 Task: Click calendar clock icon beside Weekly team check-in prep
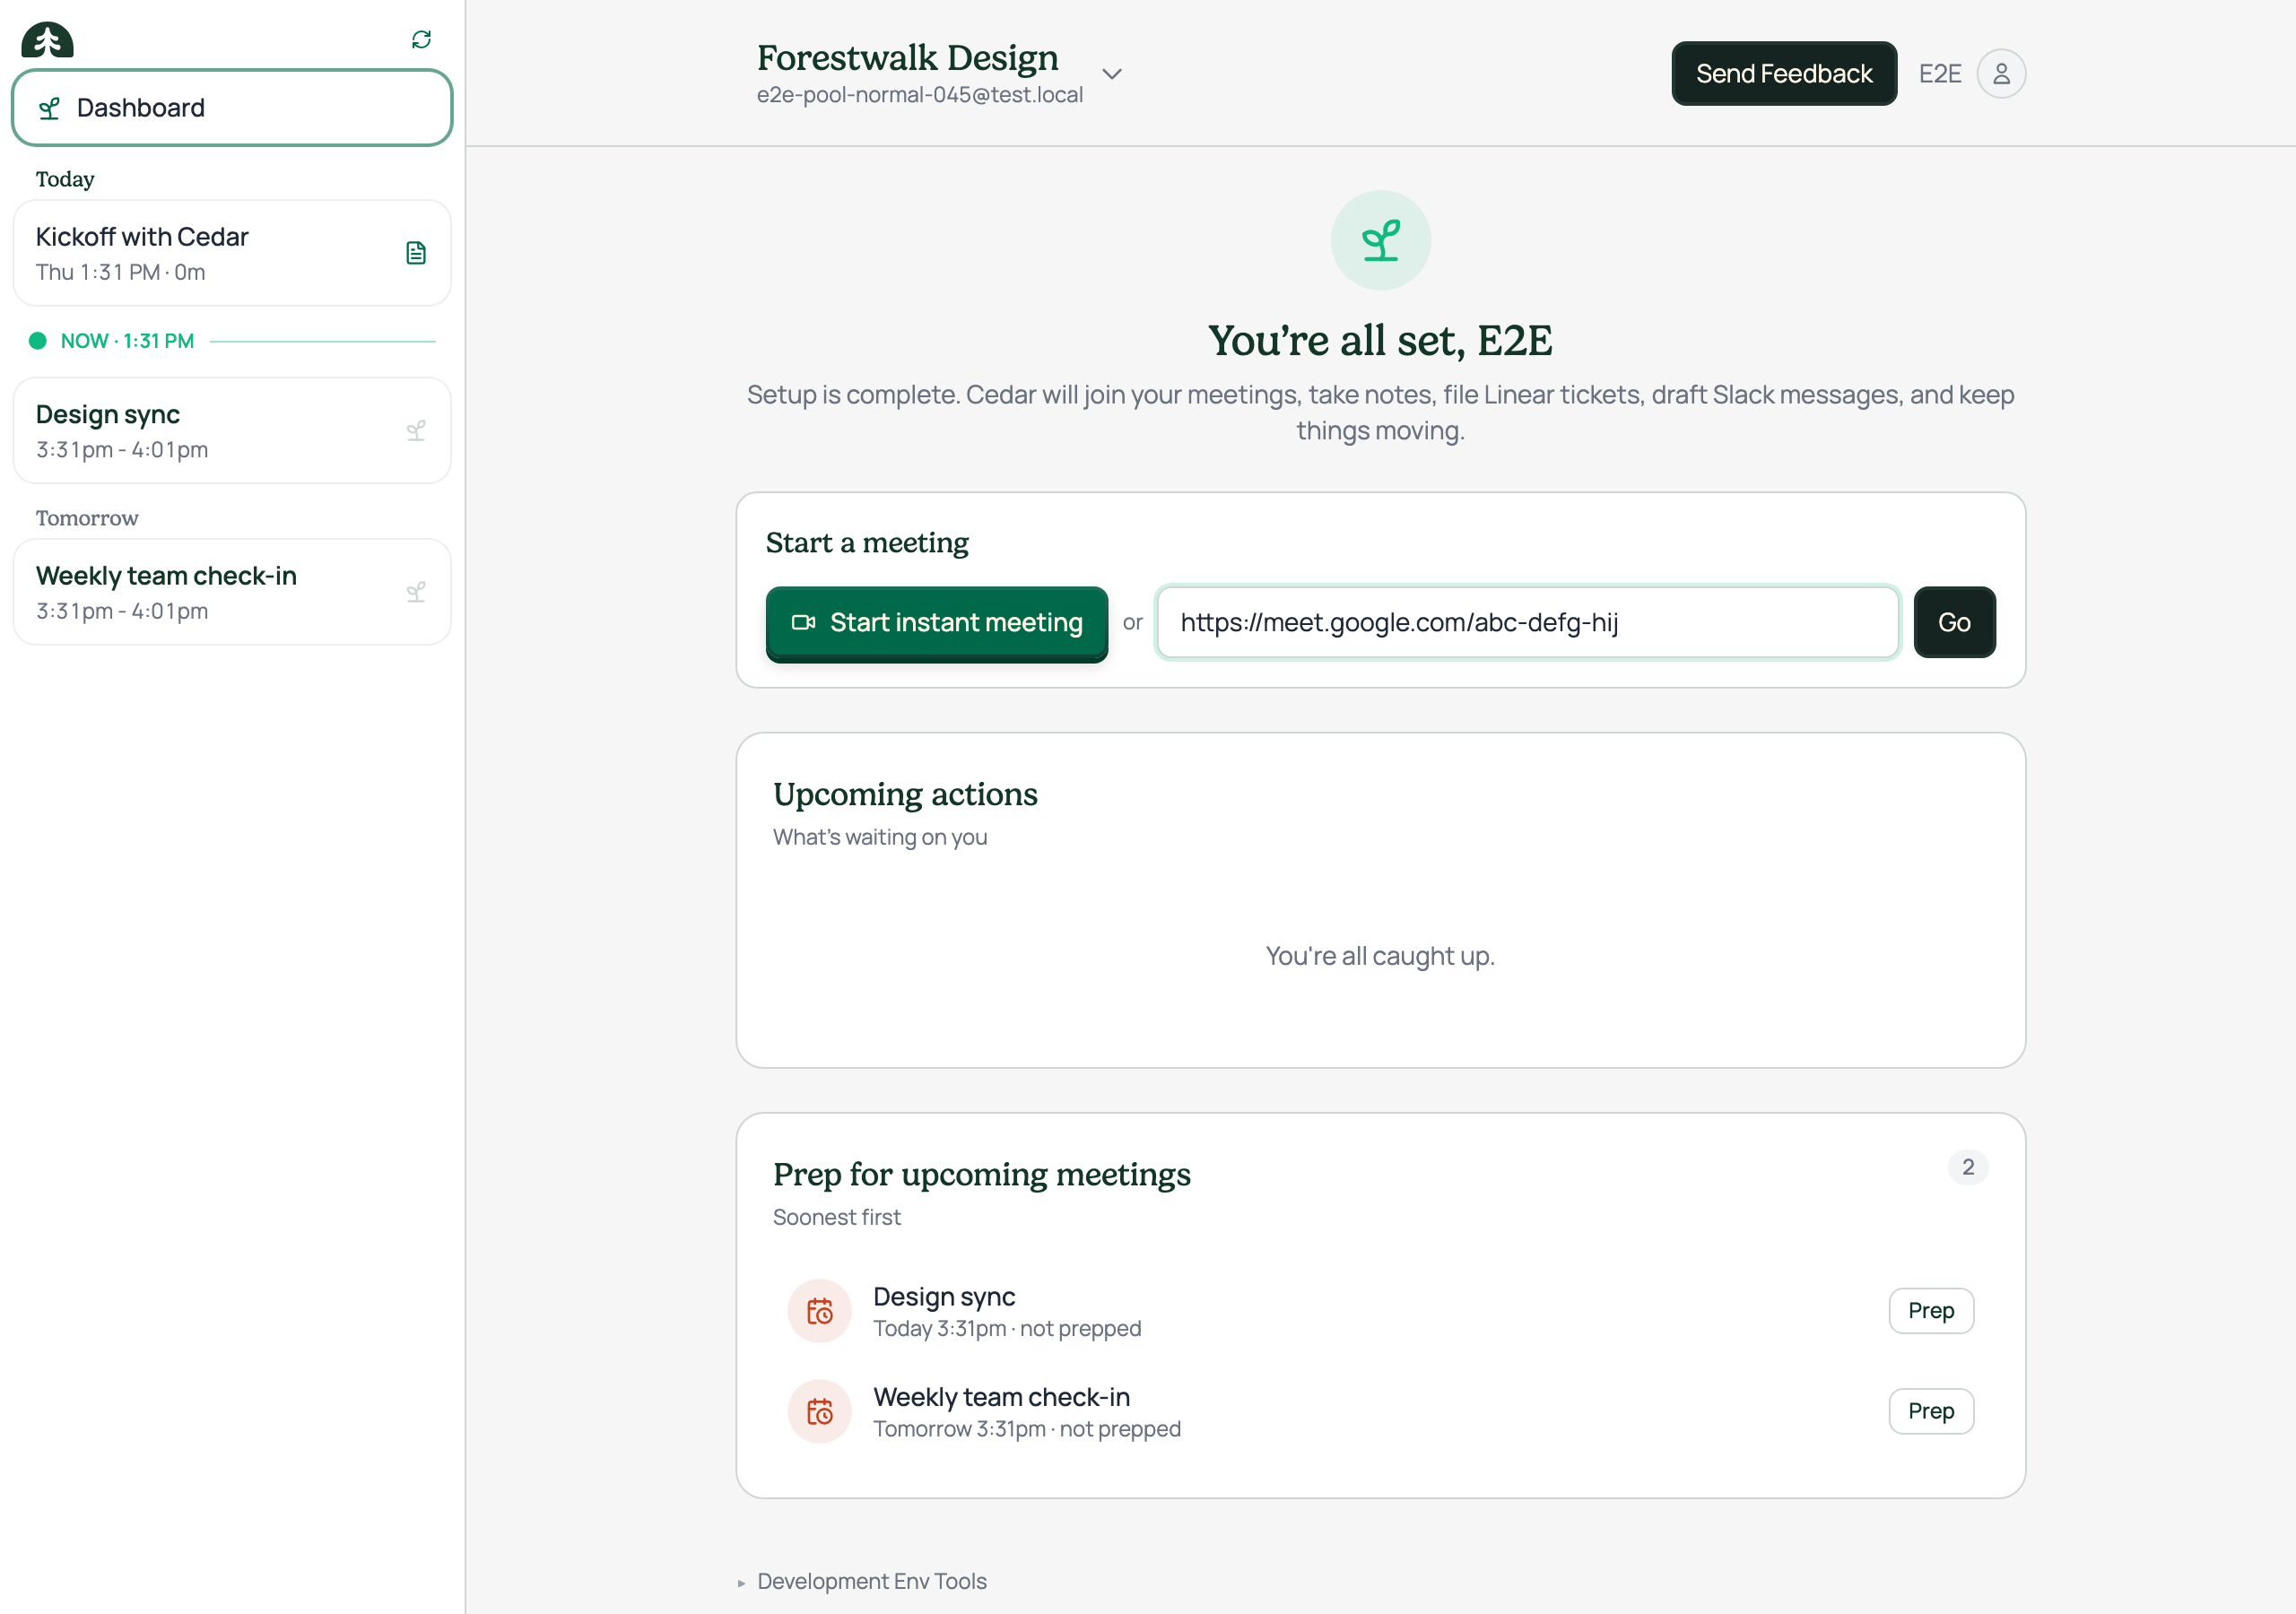point(819,1411)
